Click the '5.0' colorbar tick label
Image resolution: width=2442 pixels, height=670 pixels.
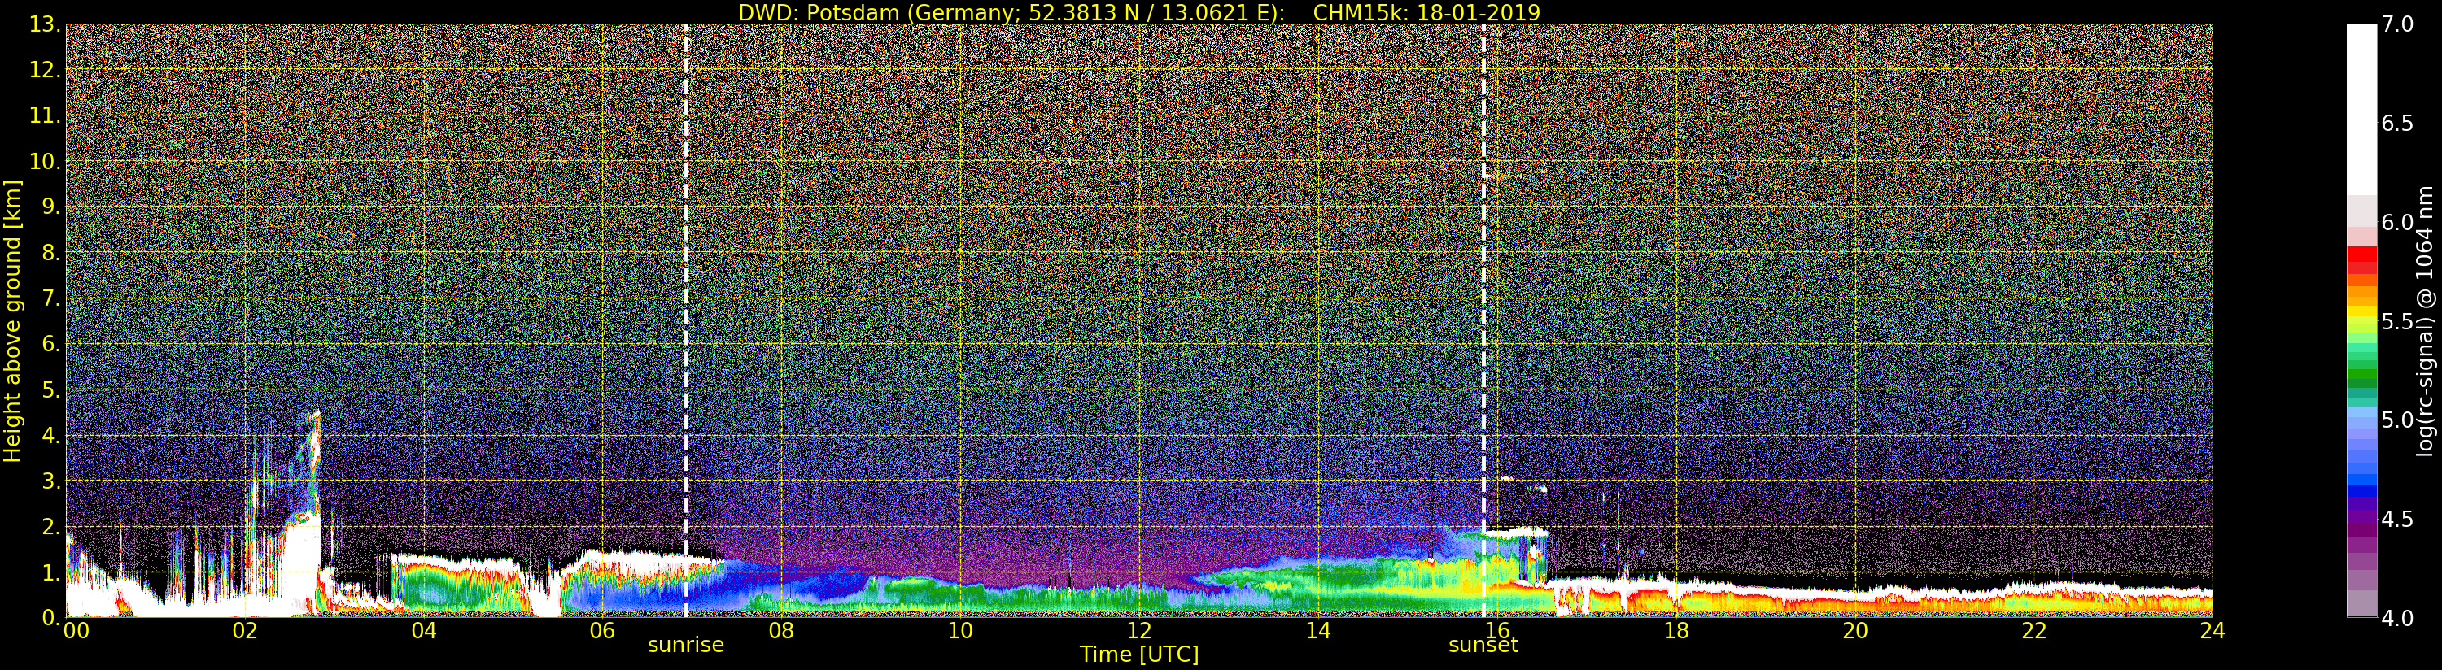pos(2397,420)
